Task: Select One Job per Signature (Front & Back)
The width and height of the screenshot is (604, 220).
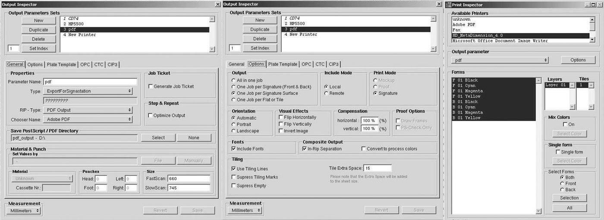Action: (x=234, y=87)
